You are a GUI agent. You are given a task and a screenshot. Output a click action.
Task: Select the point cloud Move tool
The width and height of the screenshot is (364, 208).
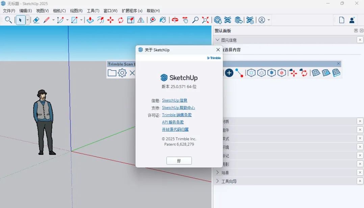coord(293,73)
